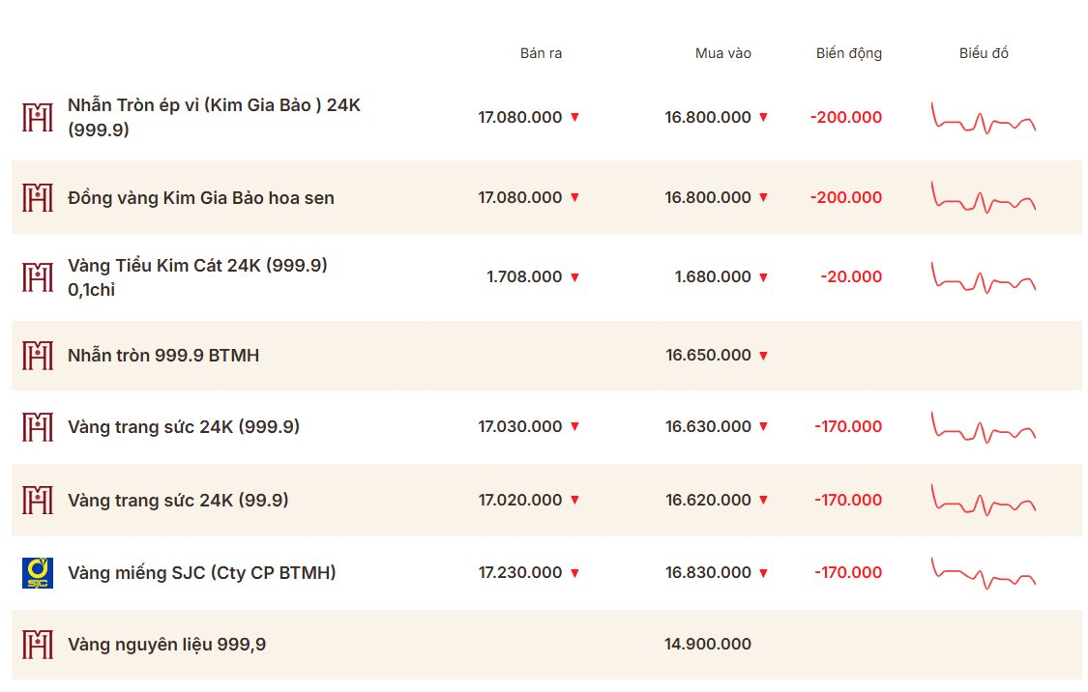Click the logo next to Vàng Tiểu Kim Cát 24K

point(37,276)
